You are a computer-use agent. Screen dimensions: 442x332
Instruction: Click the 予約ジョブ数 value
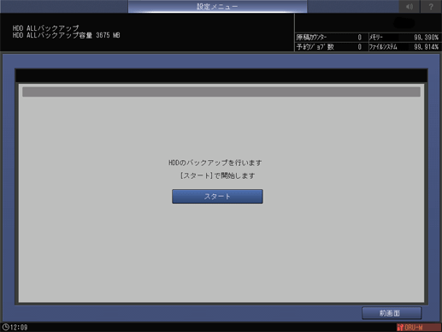pos(359,47)
